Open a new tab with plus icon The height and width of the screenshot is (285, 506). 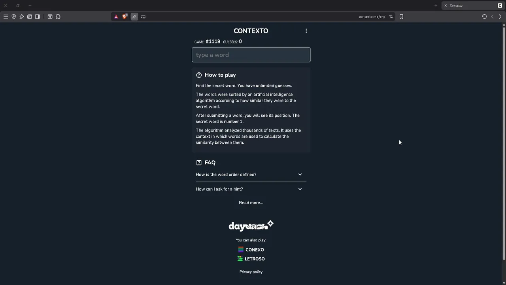coord(436,6)
